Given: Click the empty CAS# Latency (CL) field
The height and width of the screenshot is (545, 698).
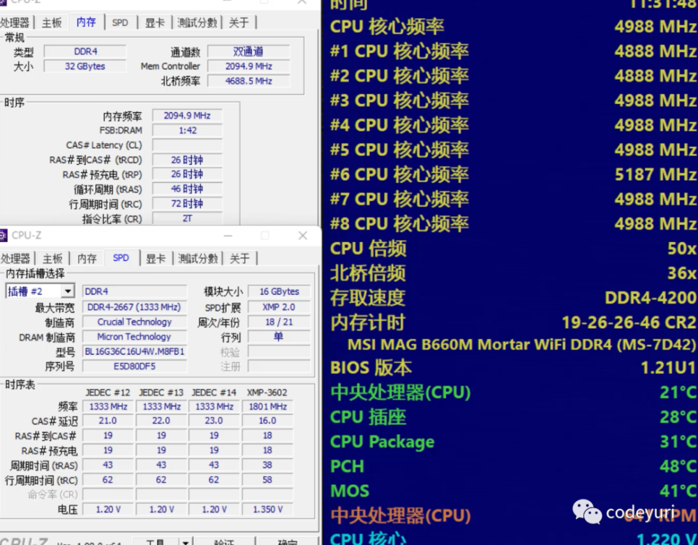Looking at the screenshot, I should point(187,145).
